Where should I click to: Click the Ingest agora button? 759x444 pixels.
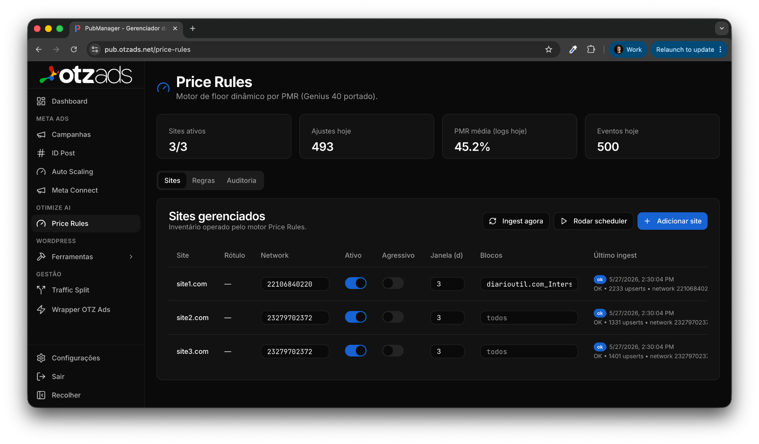[516, 221]
